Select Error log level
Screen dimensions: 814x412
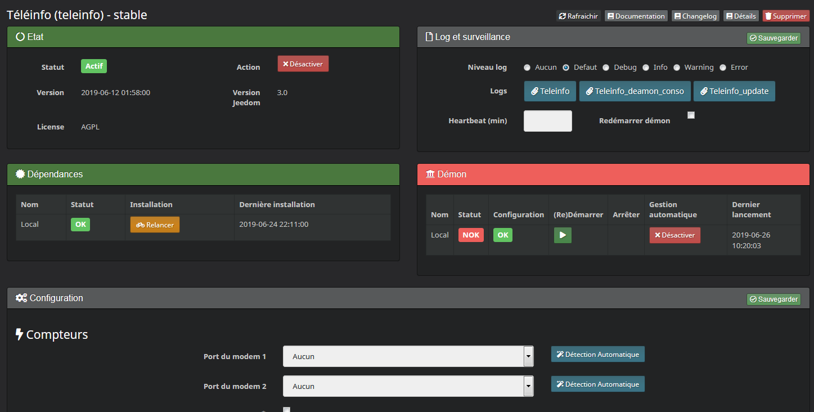(x=723, y=68)
